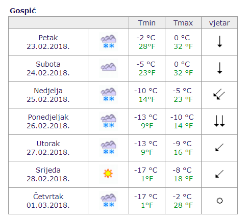Click the Gospić city title
This screenshot has height=222, width=248.
[x=23, y=11]
